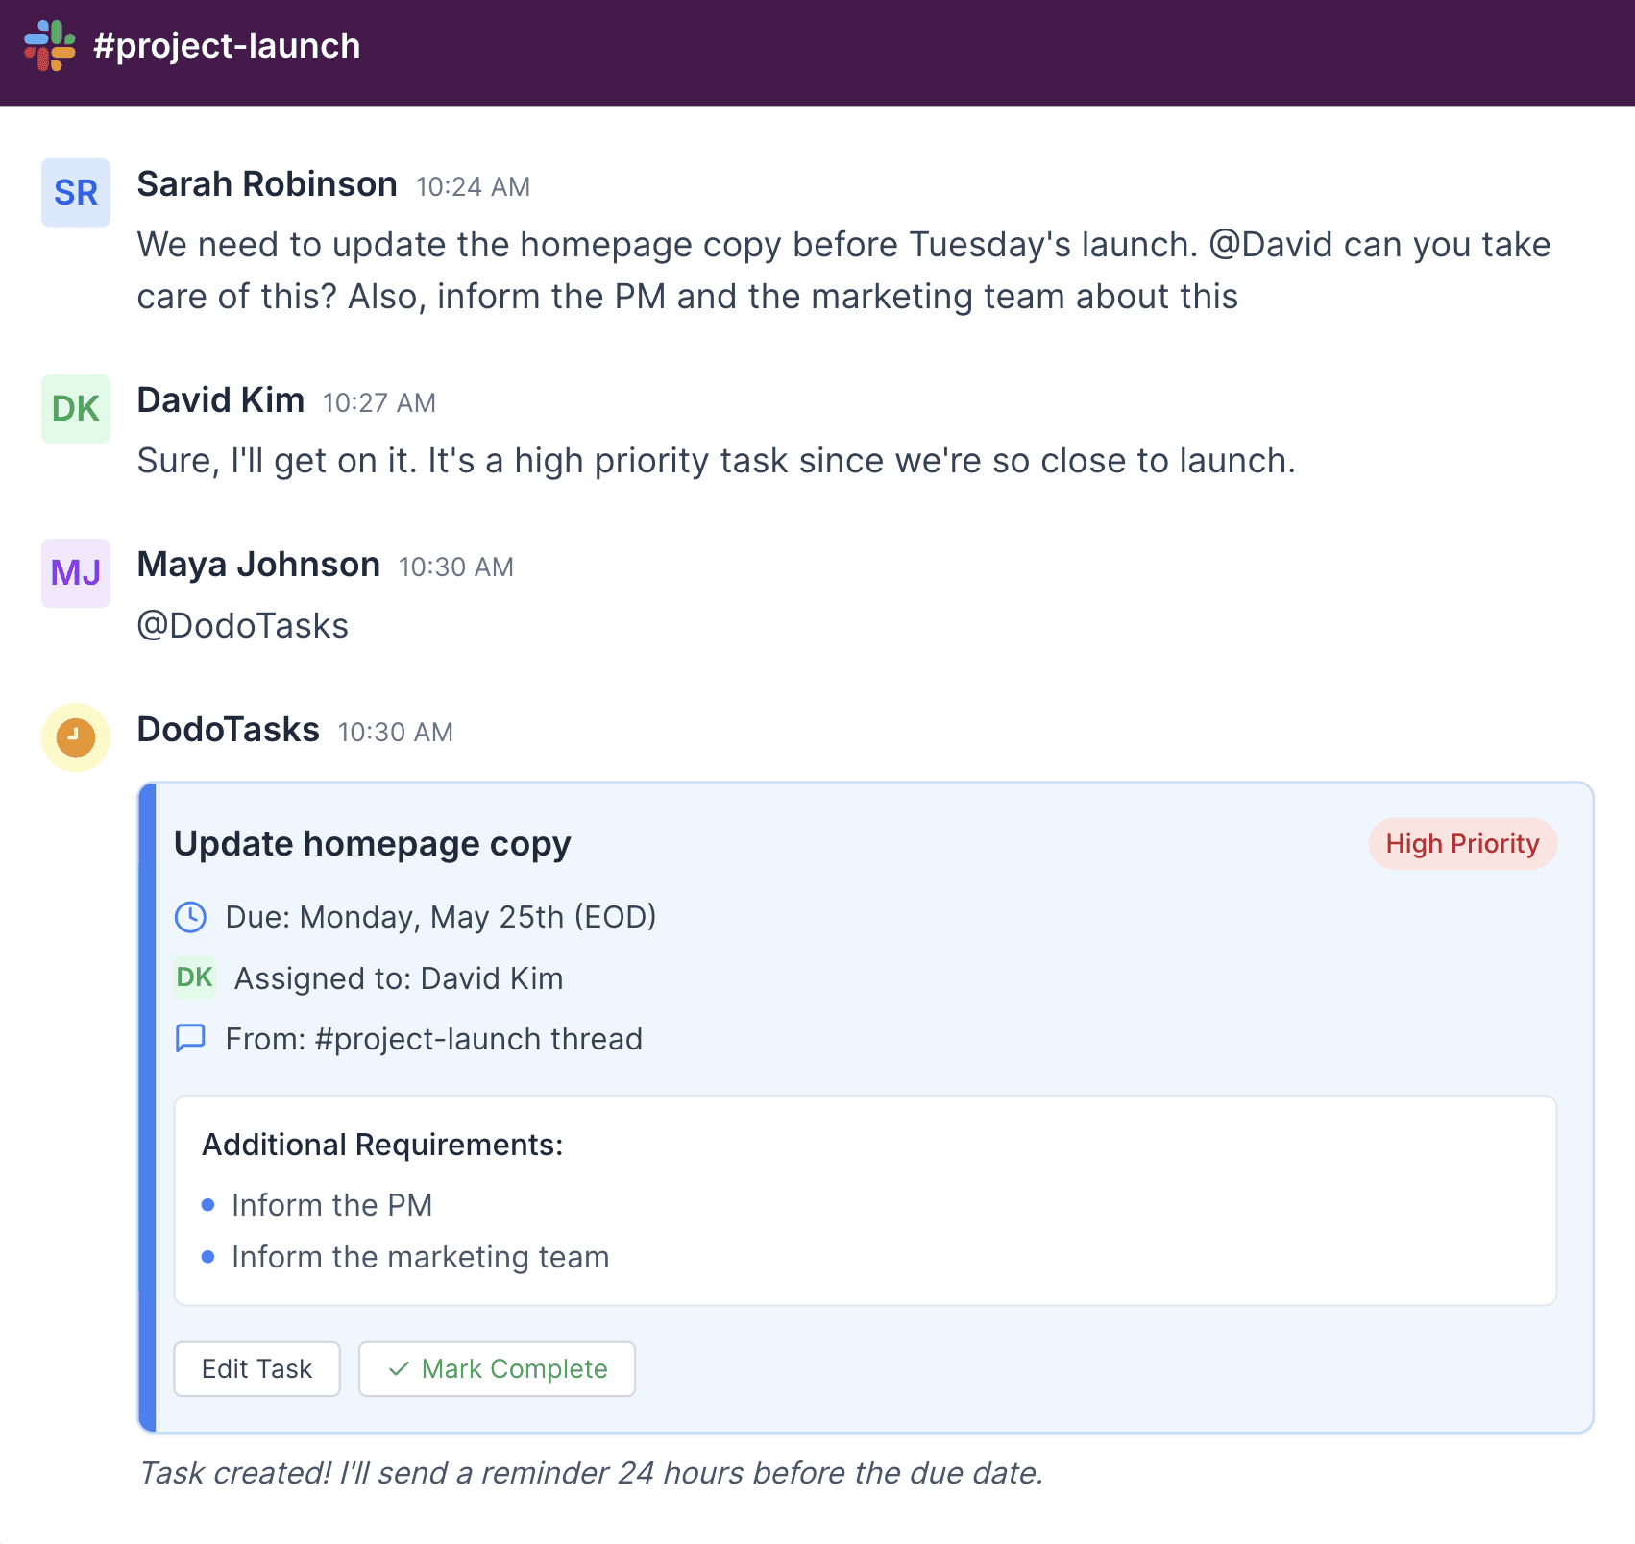Click the Inform the marketing team item
Viewport: 1635px width, 1544px height.
421,1257
